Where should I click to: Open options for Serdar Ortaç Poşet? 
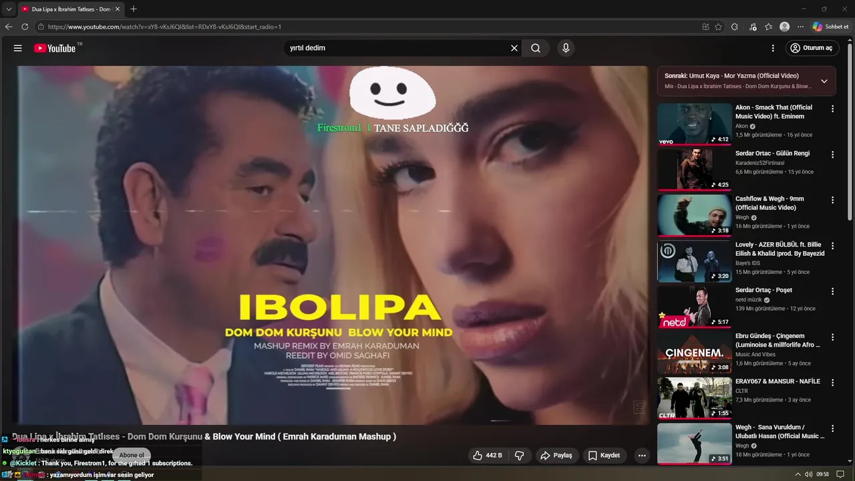point(832,291)
